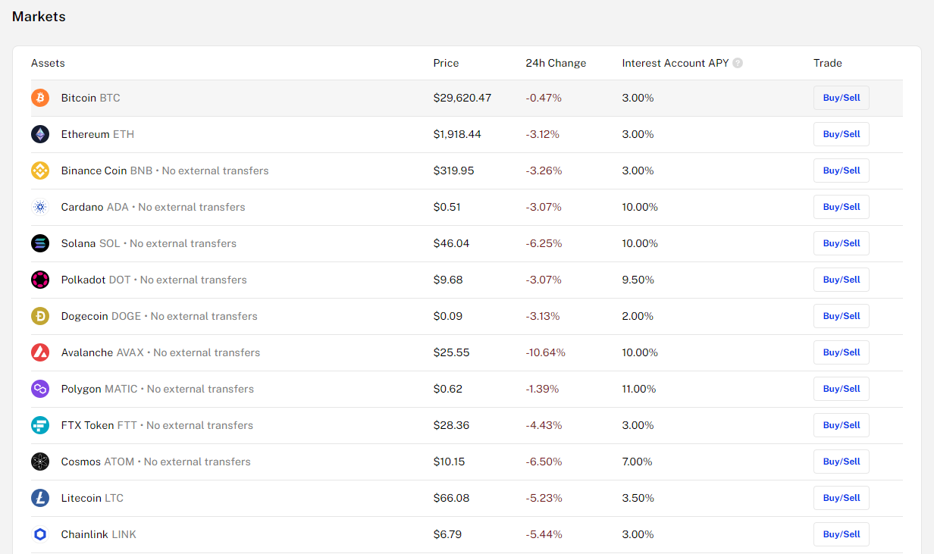Select the Litecoin LTC asset name
The image size is (934, 554).
[x=92, y=498]
